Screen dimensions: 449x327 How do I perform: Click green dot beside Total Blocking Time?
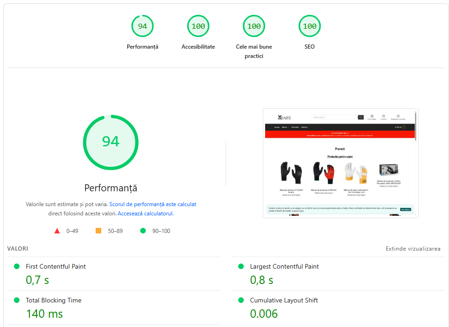(x=17, y=300)
